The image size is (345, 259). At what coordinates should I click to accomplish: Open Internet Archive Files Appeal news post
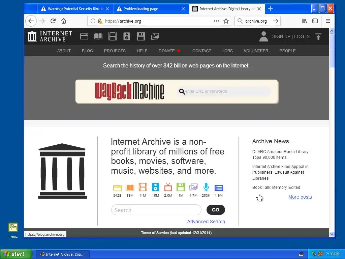[x=280, y=172]
